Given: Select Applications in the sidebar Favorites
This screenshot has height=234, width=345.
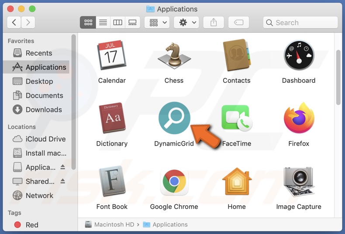Looking at the screenshot, I should pyautogui.click(x=36, y=67).
